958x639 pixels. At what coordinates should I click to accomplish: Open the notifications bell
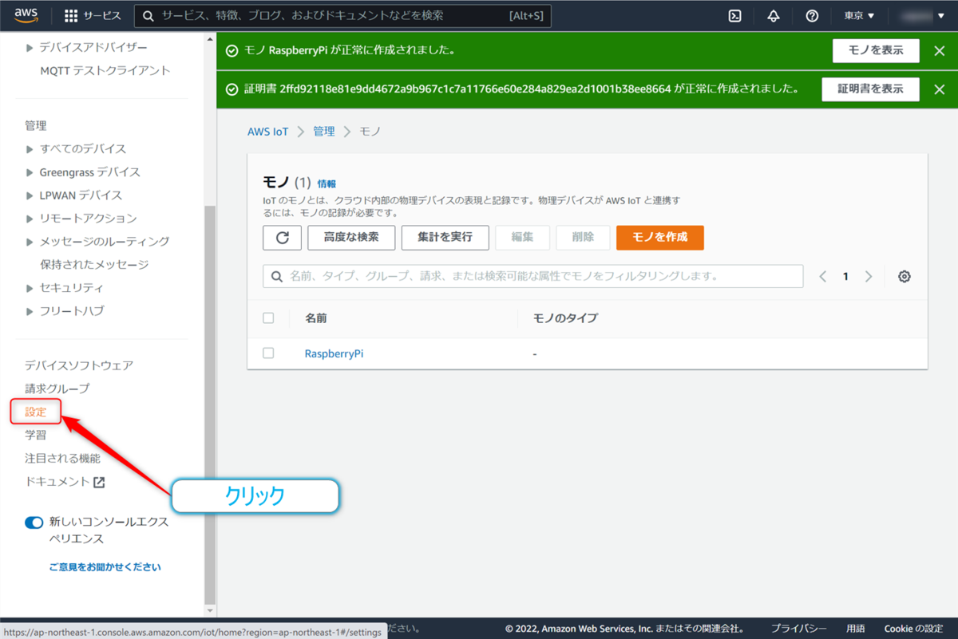[774, 16]
